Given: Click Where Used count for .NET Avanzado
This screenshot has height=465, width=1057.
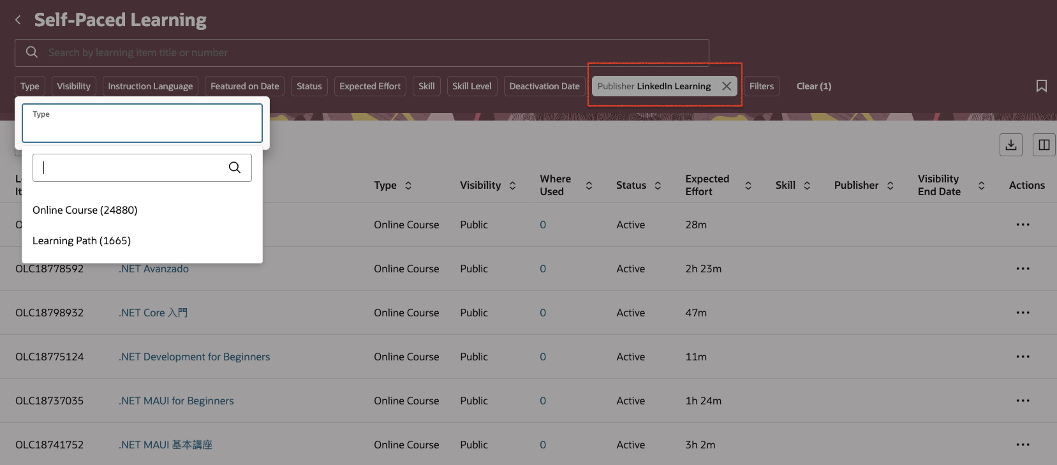Looking at the screenshot, I should point(543,269).
